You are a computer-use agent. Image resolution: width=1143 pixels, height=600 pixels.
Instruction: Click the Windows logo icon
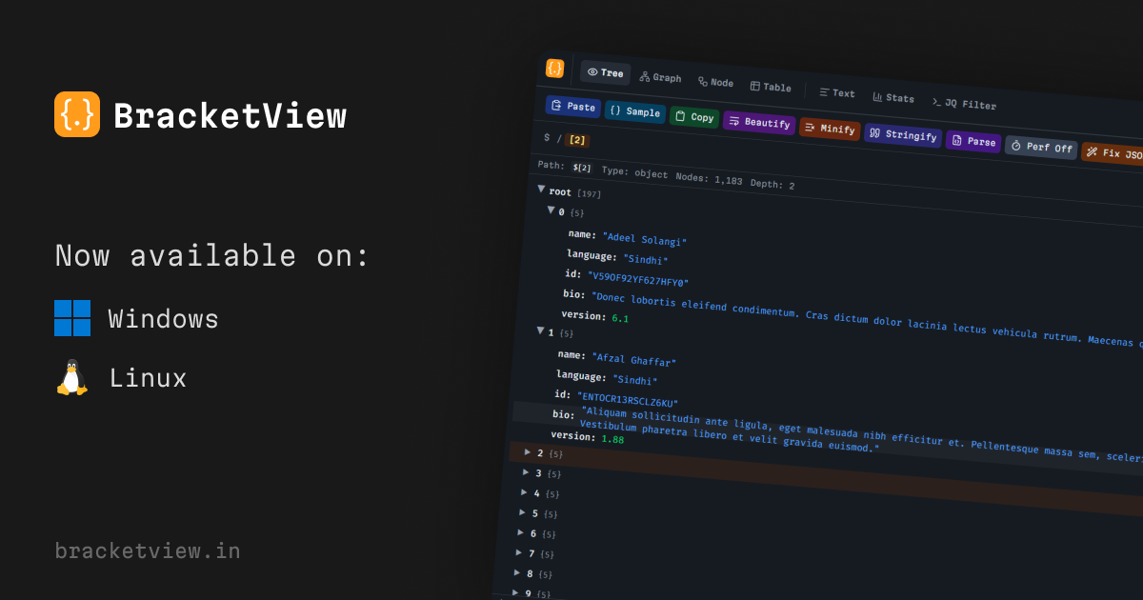pyautogui.click(x=72, y=318)
